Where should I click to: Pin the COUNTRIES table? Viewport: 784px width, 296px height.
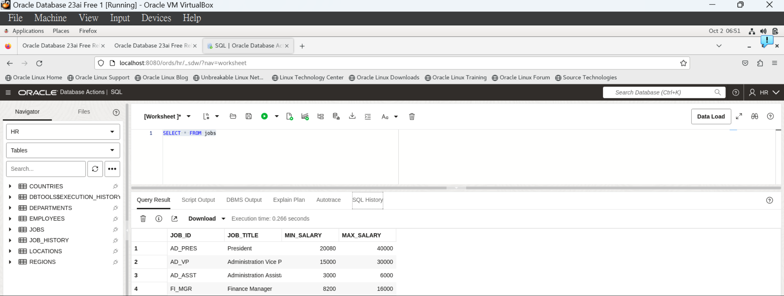(115, 186)
